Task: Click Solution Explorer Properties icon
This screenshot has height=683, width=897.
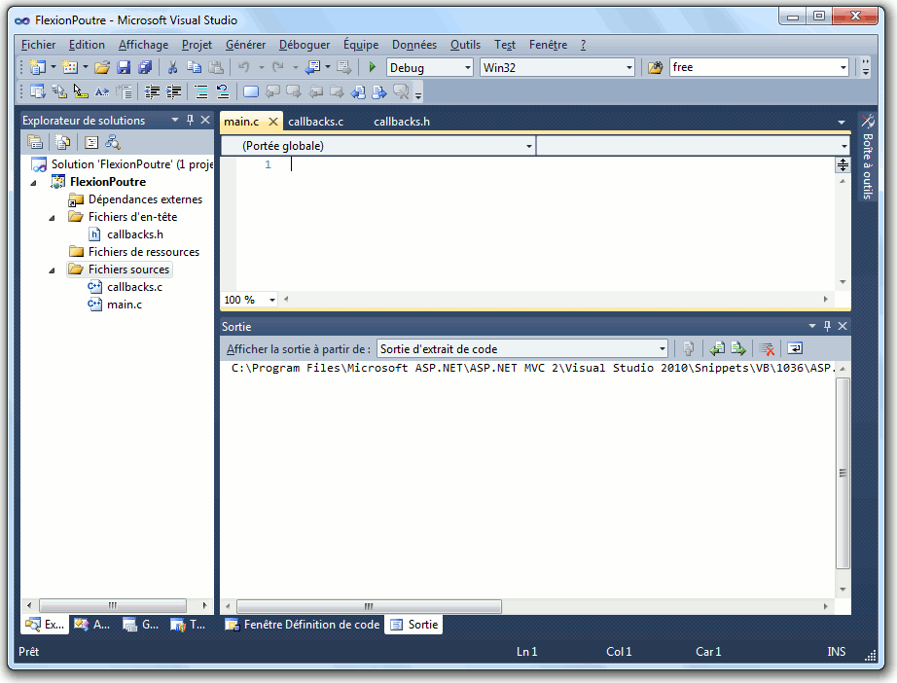Action: click(35, 142)
